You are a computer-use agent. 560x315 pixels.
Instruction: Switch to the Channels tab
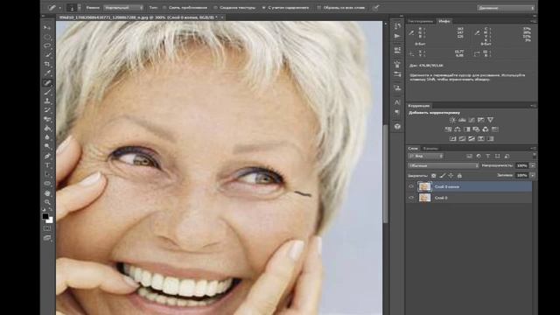430,148
